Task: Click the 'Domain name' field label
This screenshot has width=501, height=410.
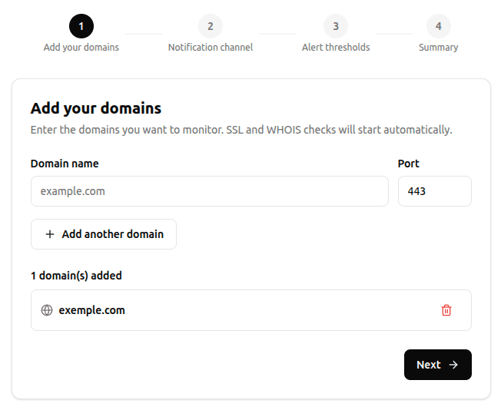Action: pos(65,164)
